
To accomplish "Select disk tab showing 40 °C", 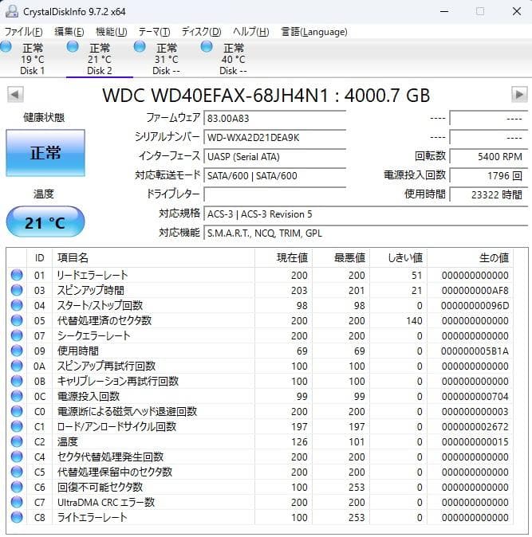I will (233, 58).
